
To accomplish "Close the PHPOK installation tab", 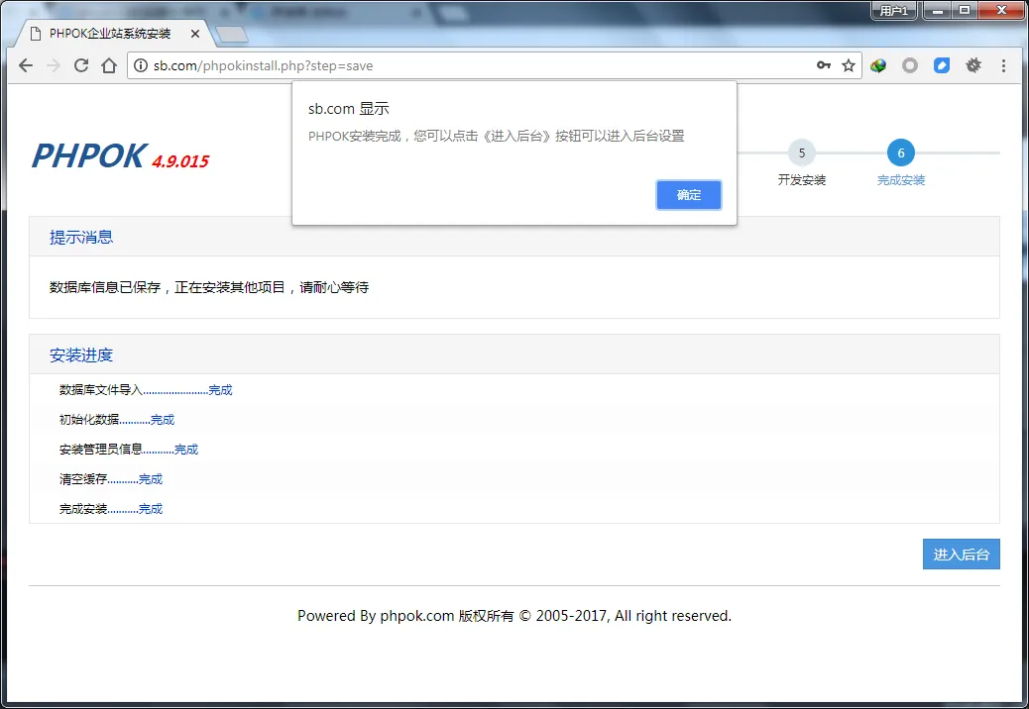I will (195, 34).
